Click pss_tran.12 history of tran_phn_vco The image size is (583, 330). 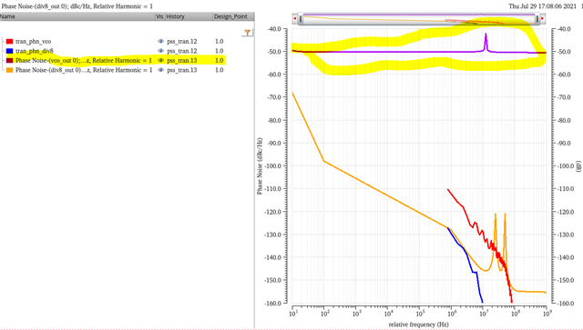(182, 41)
